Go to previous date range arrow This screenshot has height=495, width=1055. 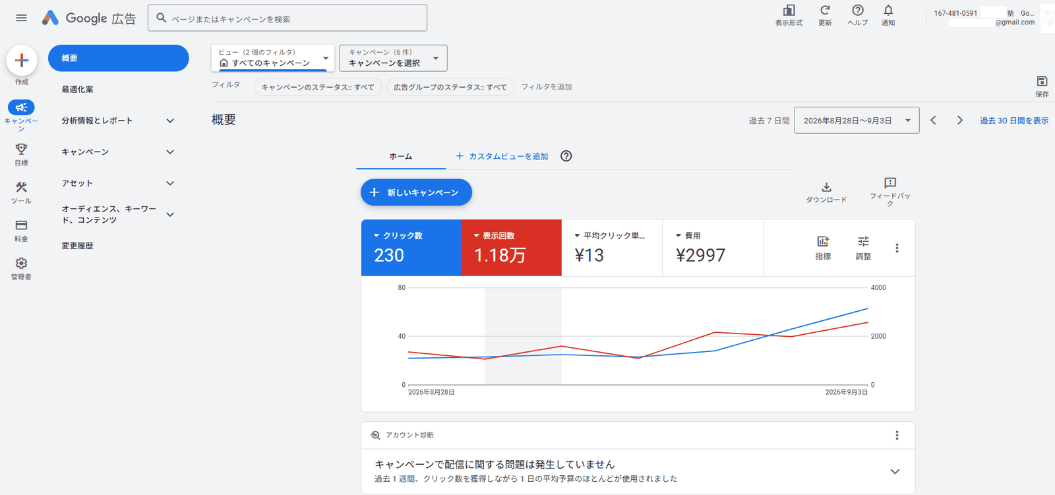(x=933, y=120)
